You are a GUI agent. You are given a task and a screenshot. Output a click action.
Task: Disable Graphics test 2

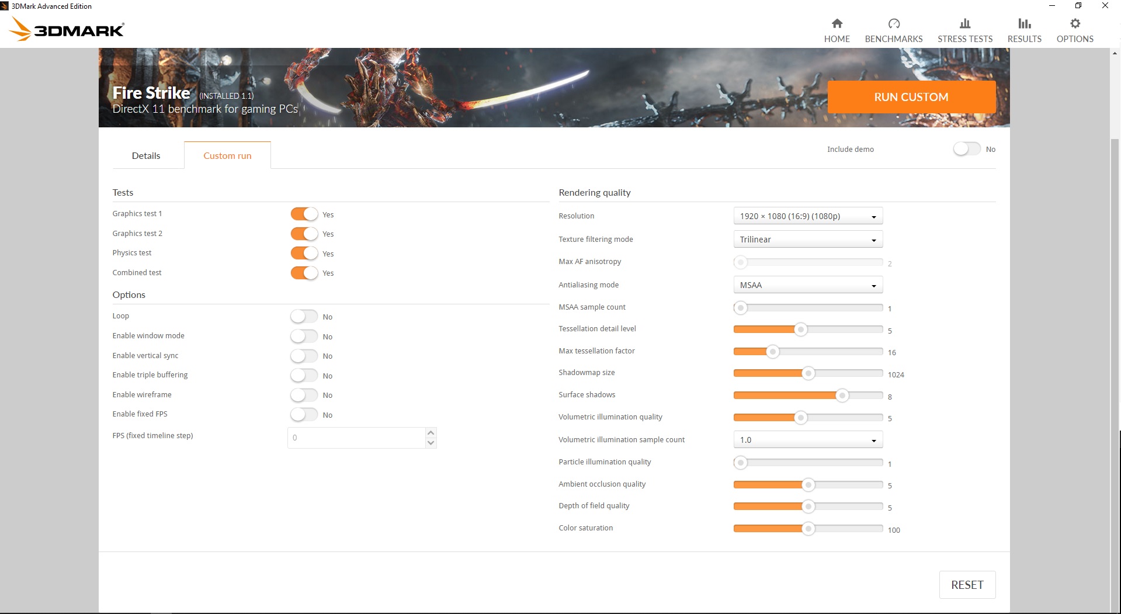tap(304, 234)
